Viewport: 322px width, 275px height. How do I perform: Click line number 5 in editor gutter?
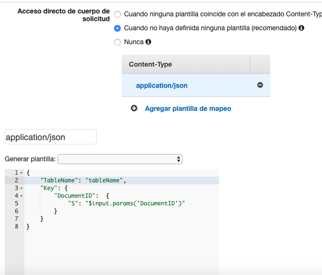(17, 203)
